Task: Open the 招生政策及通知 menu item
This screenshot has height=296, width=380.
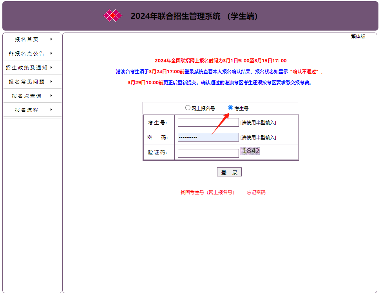Action: [x=27, y=67]
